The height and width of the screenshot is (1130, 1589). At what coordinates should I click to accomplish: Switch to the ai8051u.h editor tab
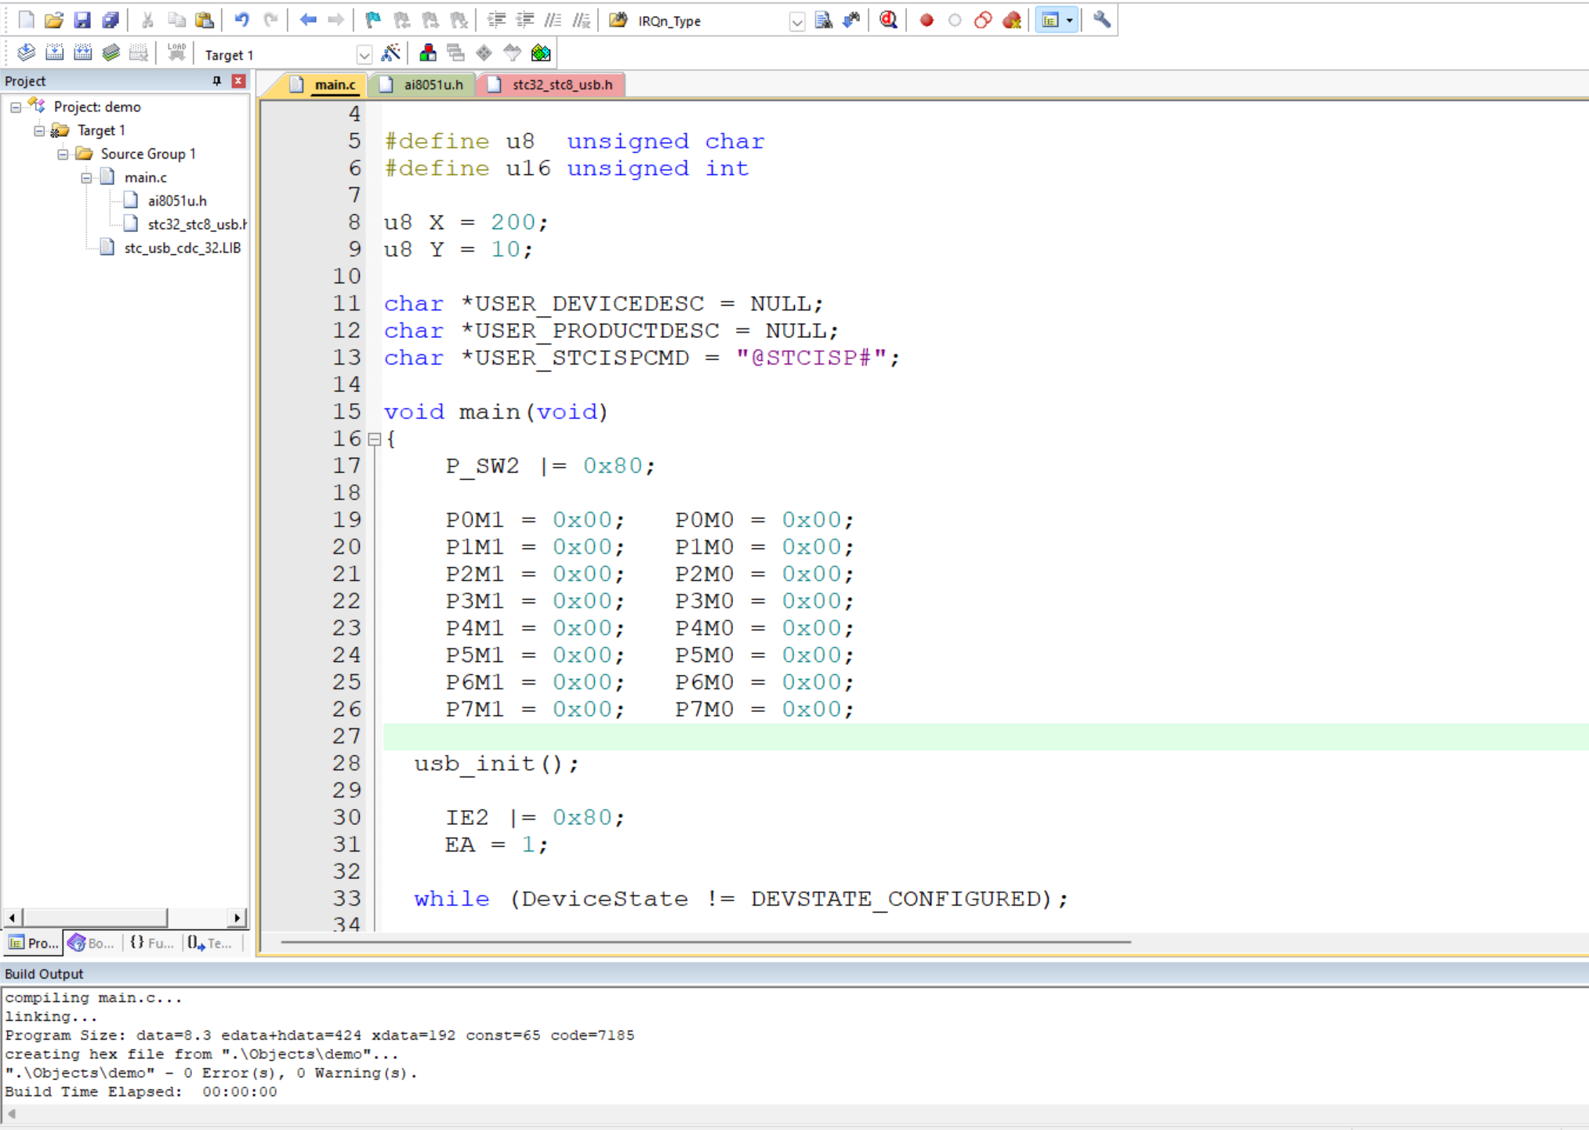coord(422,85)
